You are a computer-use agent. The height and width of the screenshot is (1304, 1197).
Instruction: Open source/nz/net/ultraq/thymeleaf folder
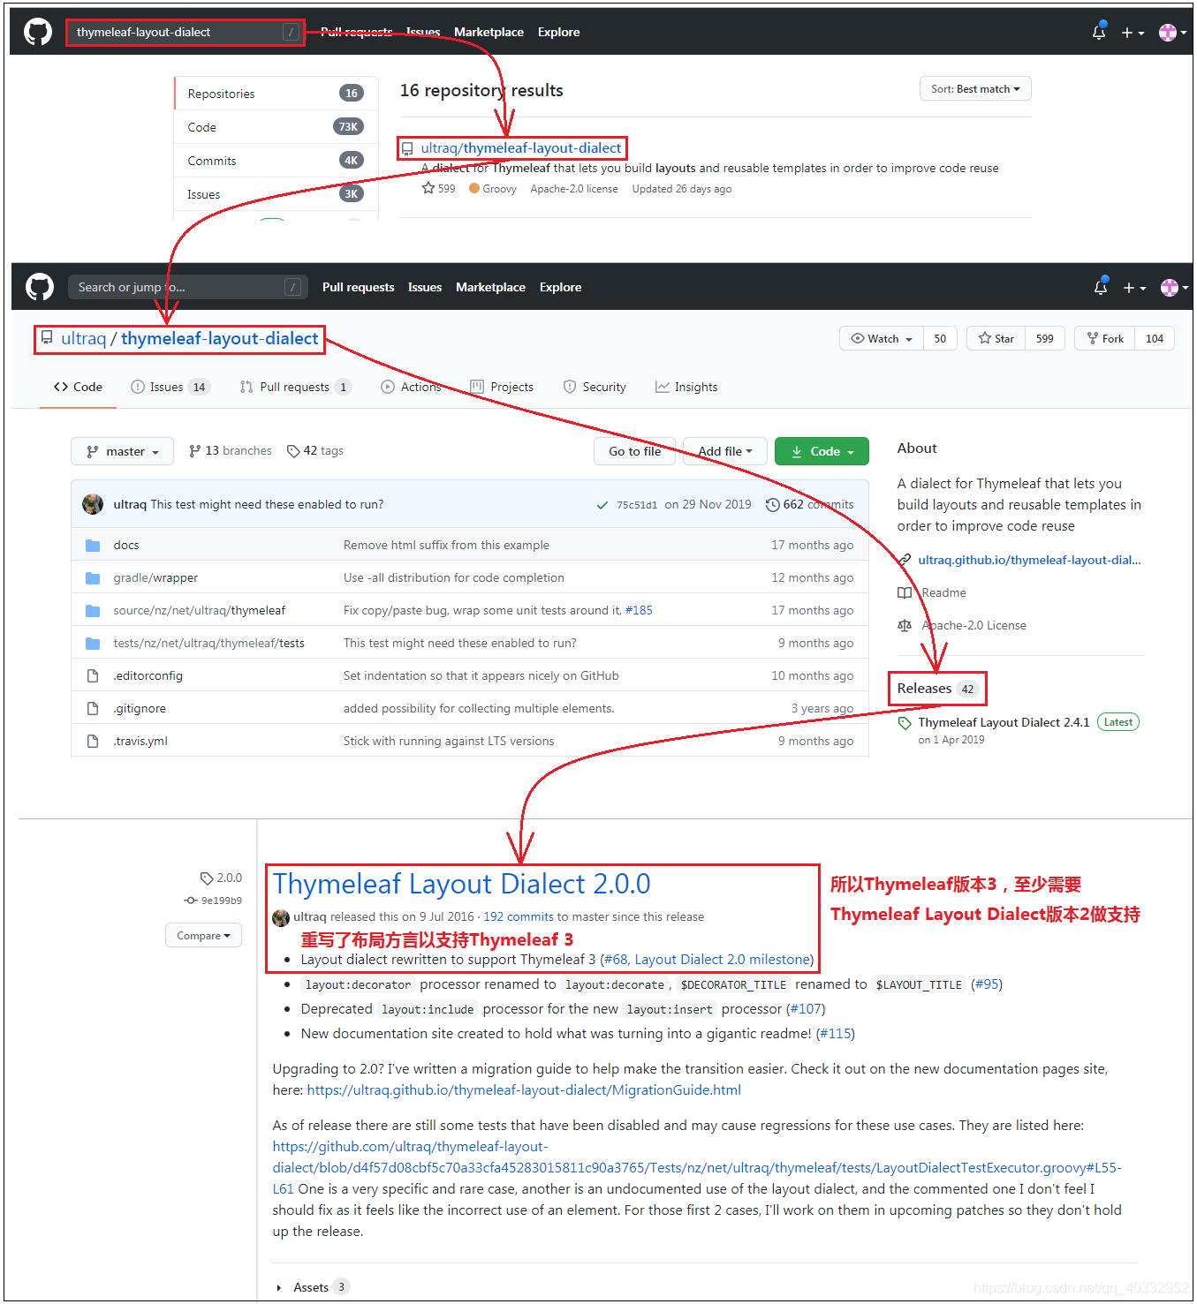pyautogui.click(x=199, y=611)
